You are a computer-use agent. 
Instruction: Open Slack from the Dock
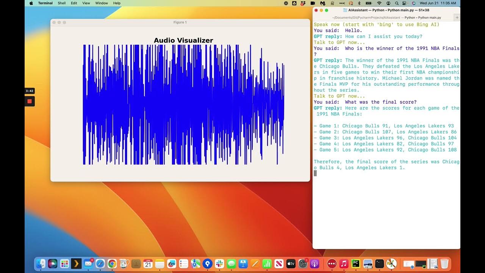tap(219, 264)
